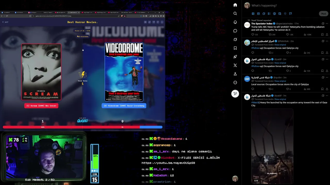The width and height of the screenshot is (330, 185).
Task: Open X Premium logo in sidebar
Action: pyautogui.click(x=235, y=65)
